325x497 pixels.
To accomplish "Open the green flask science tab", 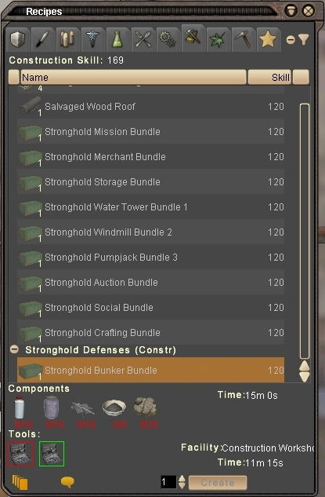I will (117, 39).
